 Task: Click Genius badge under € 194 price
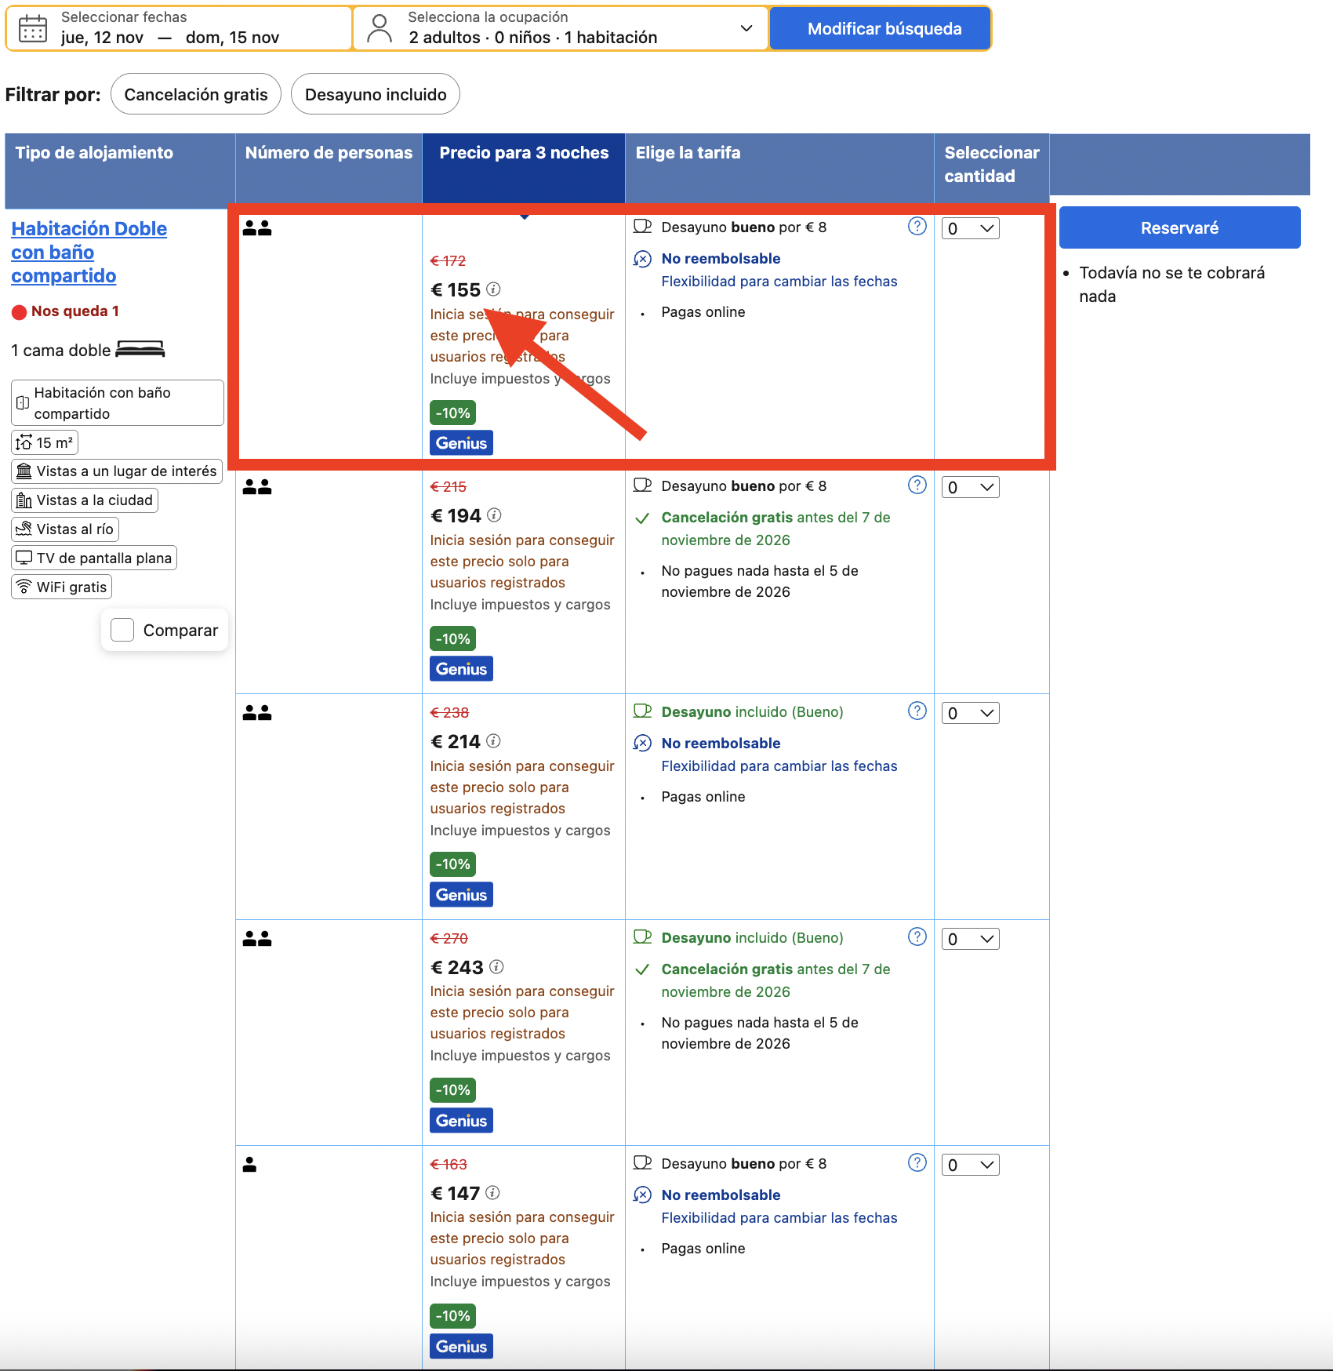tap(461, 669)
